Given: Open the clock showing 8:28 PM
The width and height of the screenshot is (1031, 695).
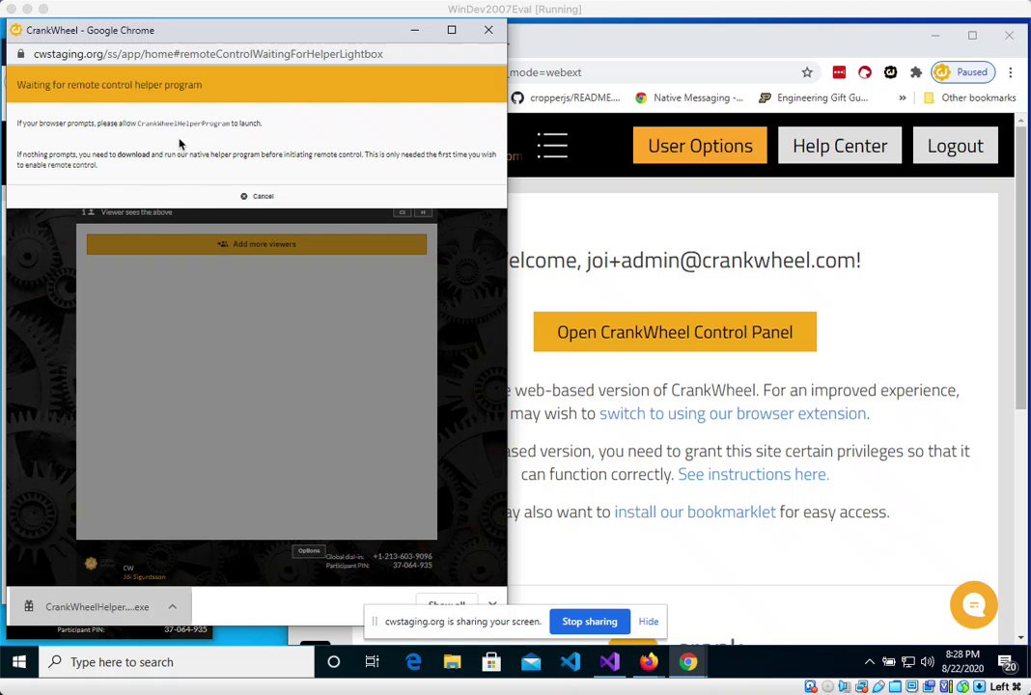Looking at the screenshot, I should click(x=961, y=661).
